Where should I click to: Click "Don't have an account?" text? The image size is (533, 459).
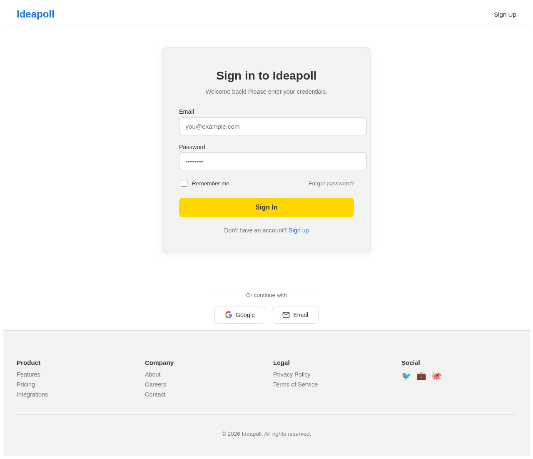pos(255,230)
